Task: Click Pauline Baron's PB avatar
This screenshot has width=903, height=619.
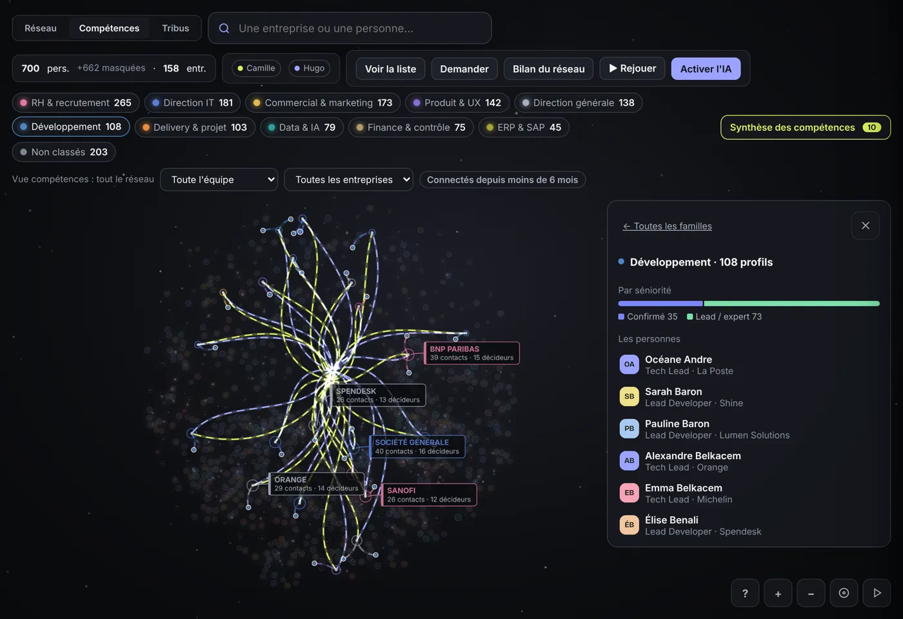Action: pos(629,429)
